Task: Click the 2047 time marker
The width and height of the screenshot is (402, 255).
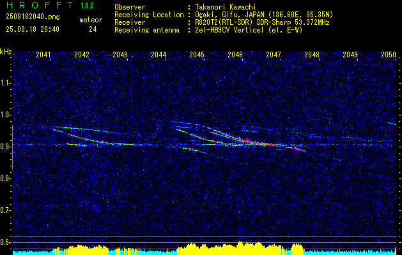Action: (274, 55)
